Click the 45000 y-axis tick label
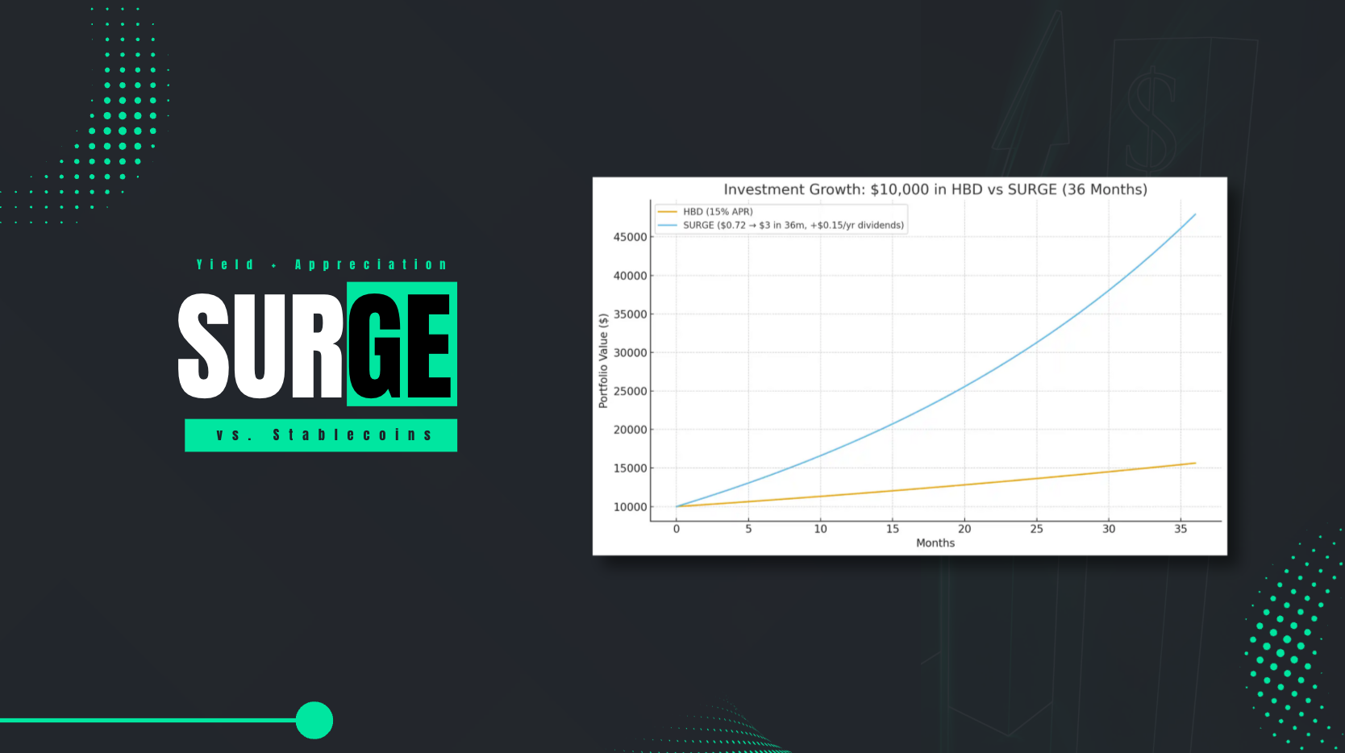This screenshot has height=753, width=1345. 630,237
